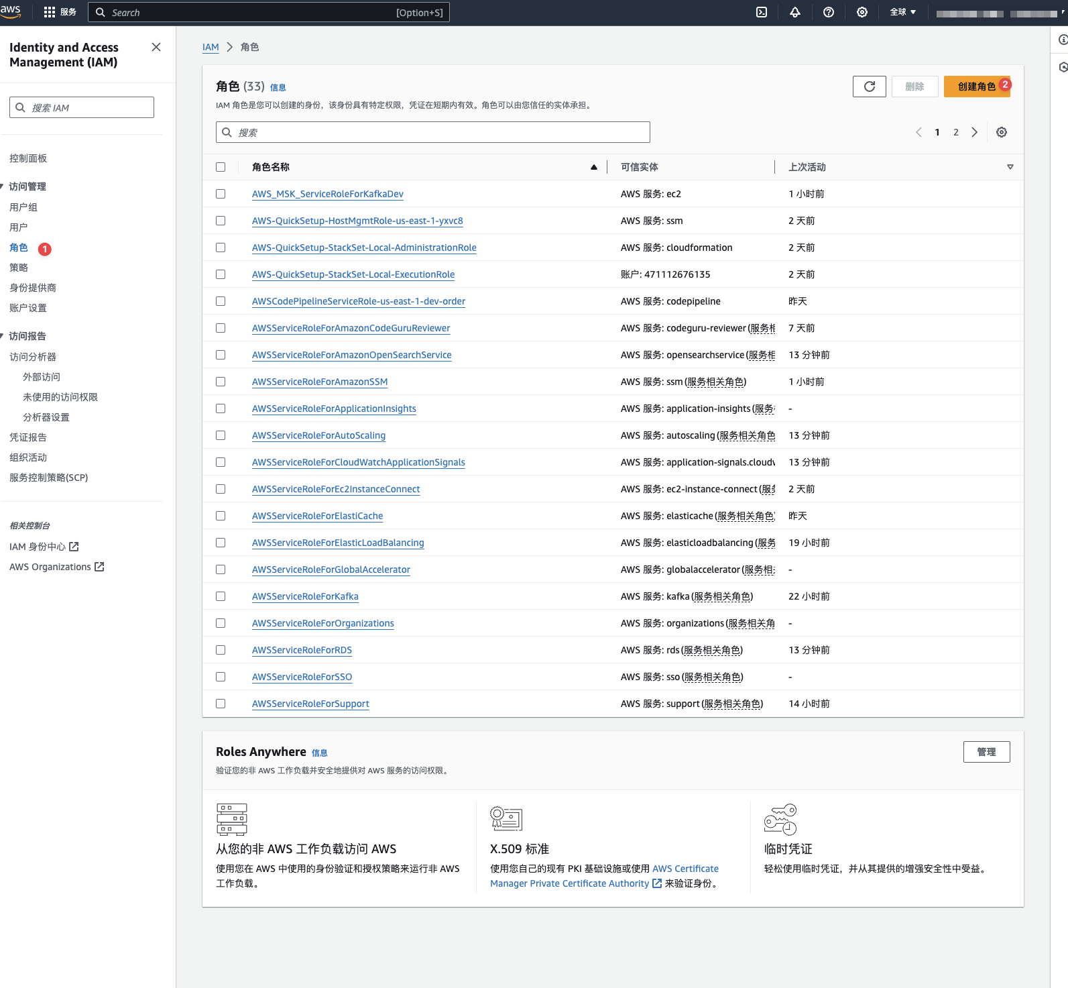
Task: Open AWSServiceRoleForSSO role link
Action: (302, 677)
